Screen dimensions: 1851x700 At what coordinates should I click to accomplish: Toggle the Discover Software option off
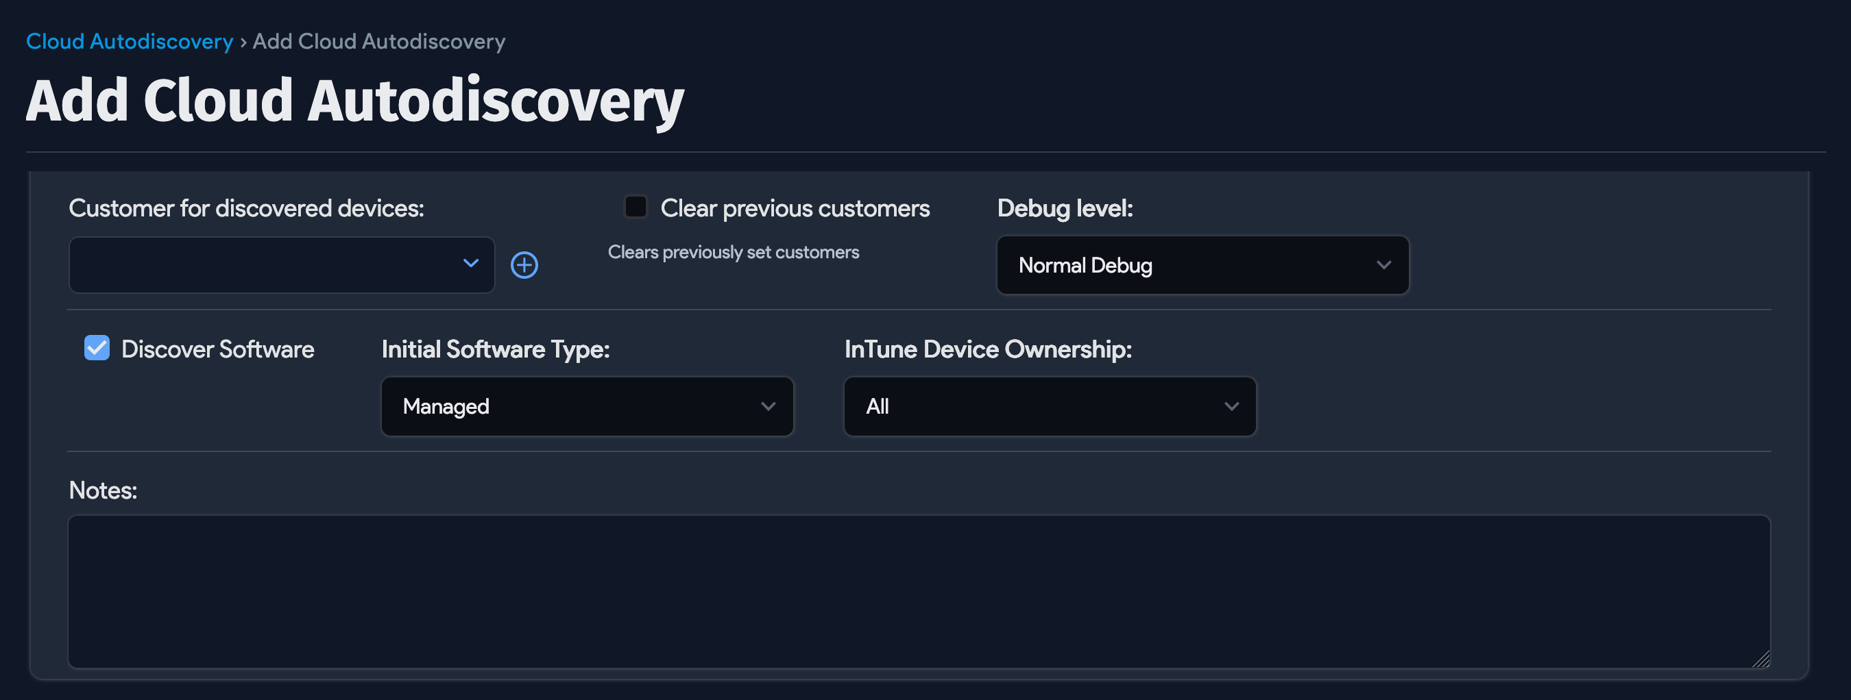tap(96, 348)
